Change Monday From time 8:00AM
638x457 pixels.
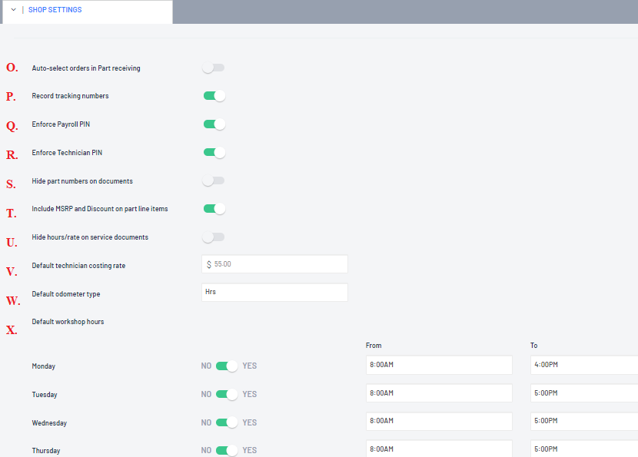pos(439,365)
